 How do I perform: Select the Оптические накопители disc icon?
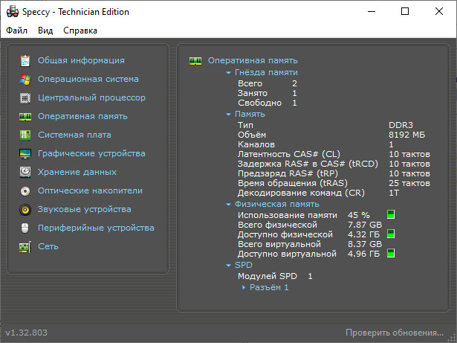point(25,190)
